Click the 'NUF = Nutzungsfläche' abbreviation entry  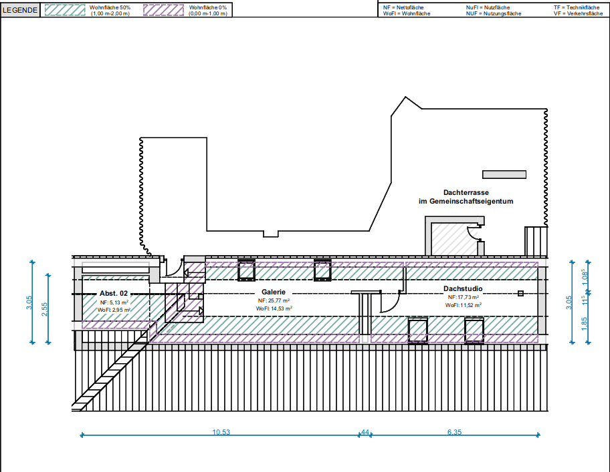point(494,13)
